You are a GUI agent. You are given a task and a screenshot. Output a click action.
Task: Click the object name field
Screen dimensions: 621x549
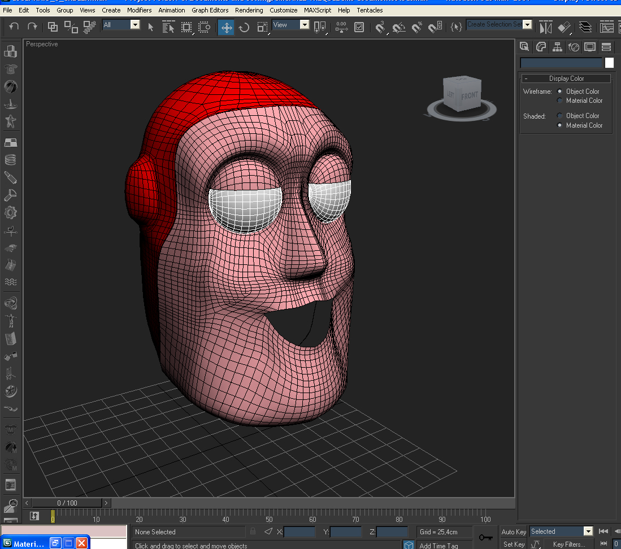click(x=561, y=63)
